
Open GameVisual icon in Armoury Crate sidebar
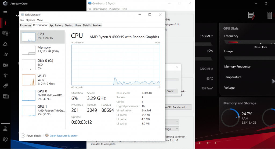[5, 54]
